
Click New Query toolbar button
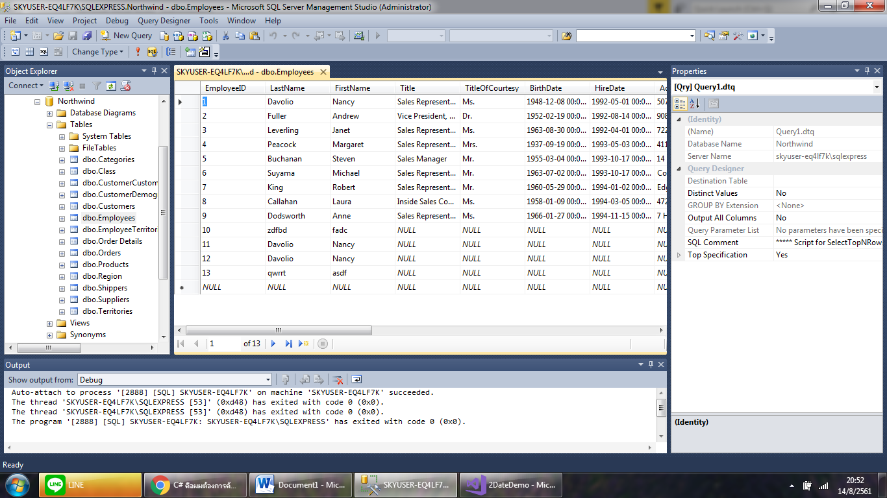(x=126, y=36)
